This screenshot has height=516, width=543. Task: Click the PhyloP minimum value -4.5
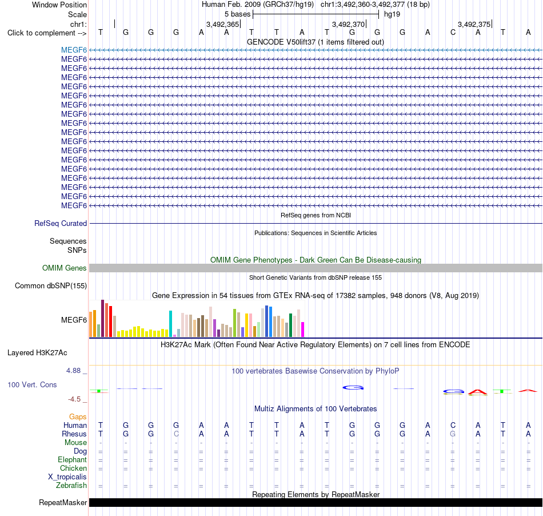74,399
